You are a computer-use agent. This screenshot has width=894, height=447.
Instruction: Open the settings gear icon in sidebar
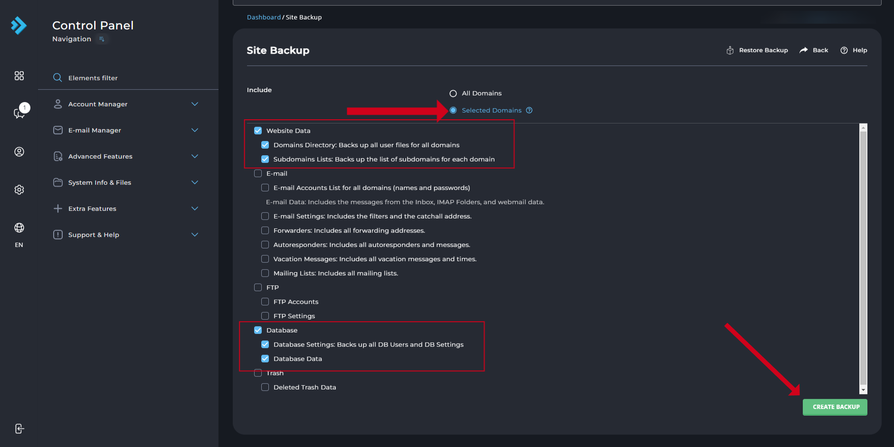coord(19,190)
